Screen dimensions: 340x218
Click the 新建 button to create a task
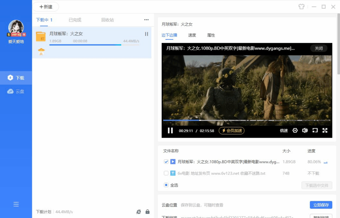pyautogui.click(x=45, y=7)
